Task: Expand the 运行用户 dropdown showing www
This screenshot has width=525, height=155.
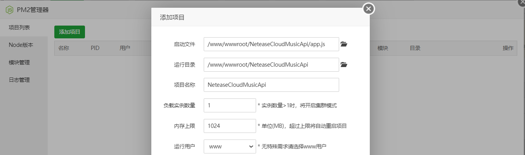Action: click(x=230, y=146)
